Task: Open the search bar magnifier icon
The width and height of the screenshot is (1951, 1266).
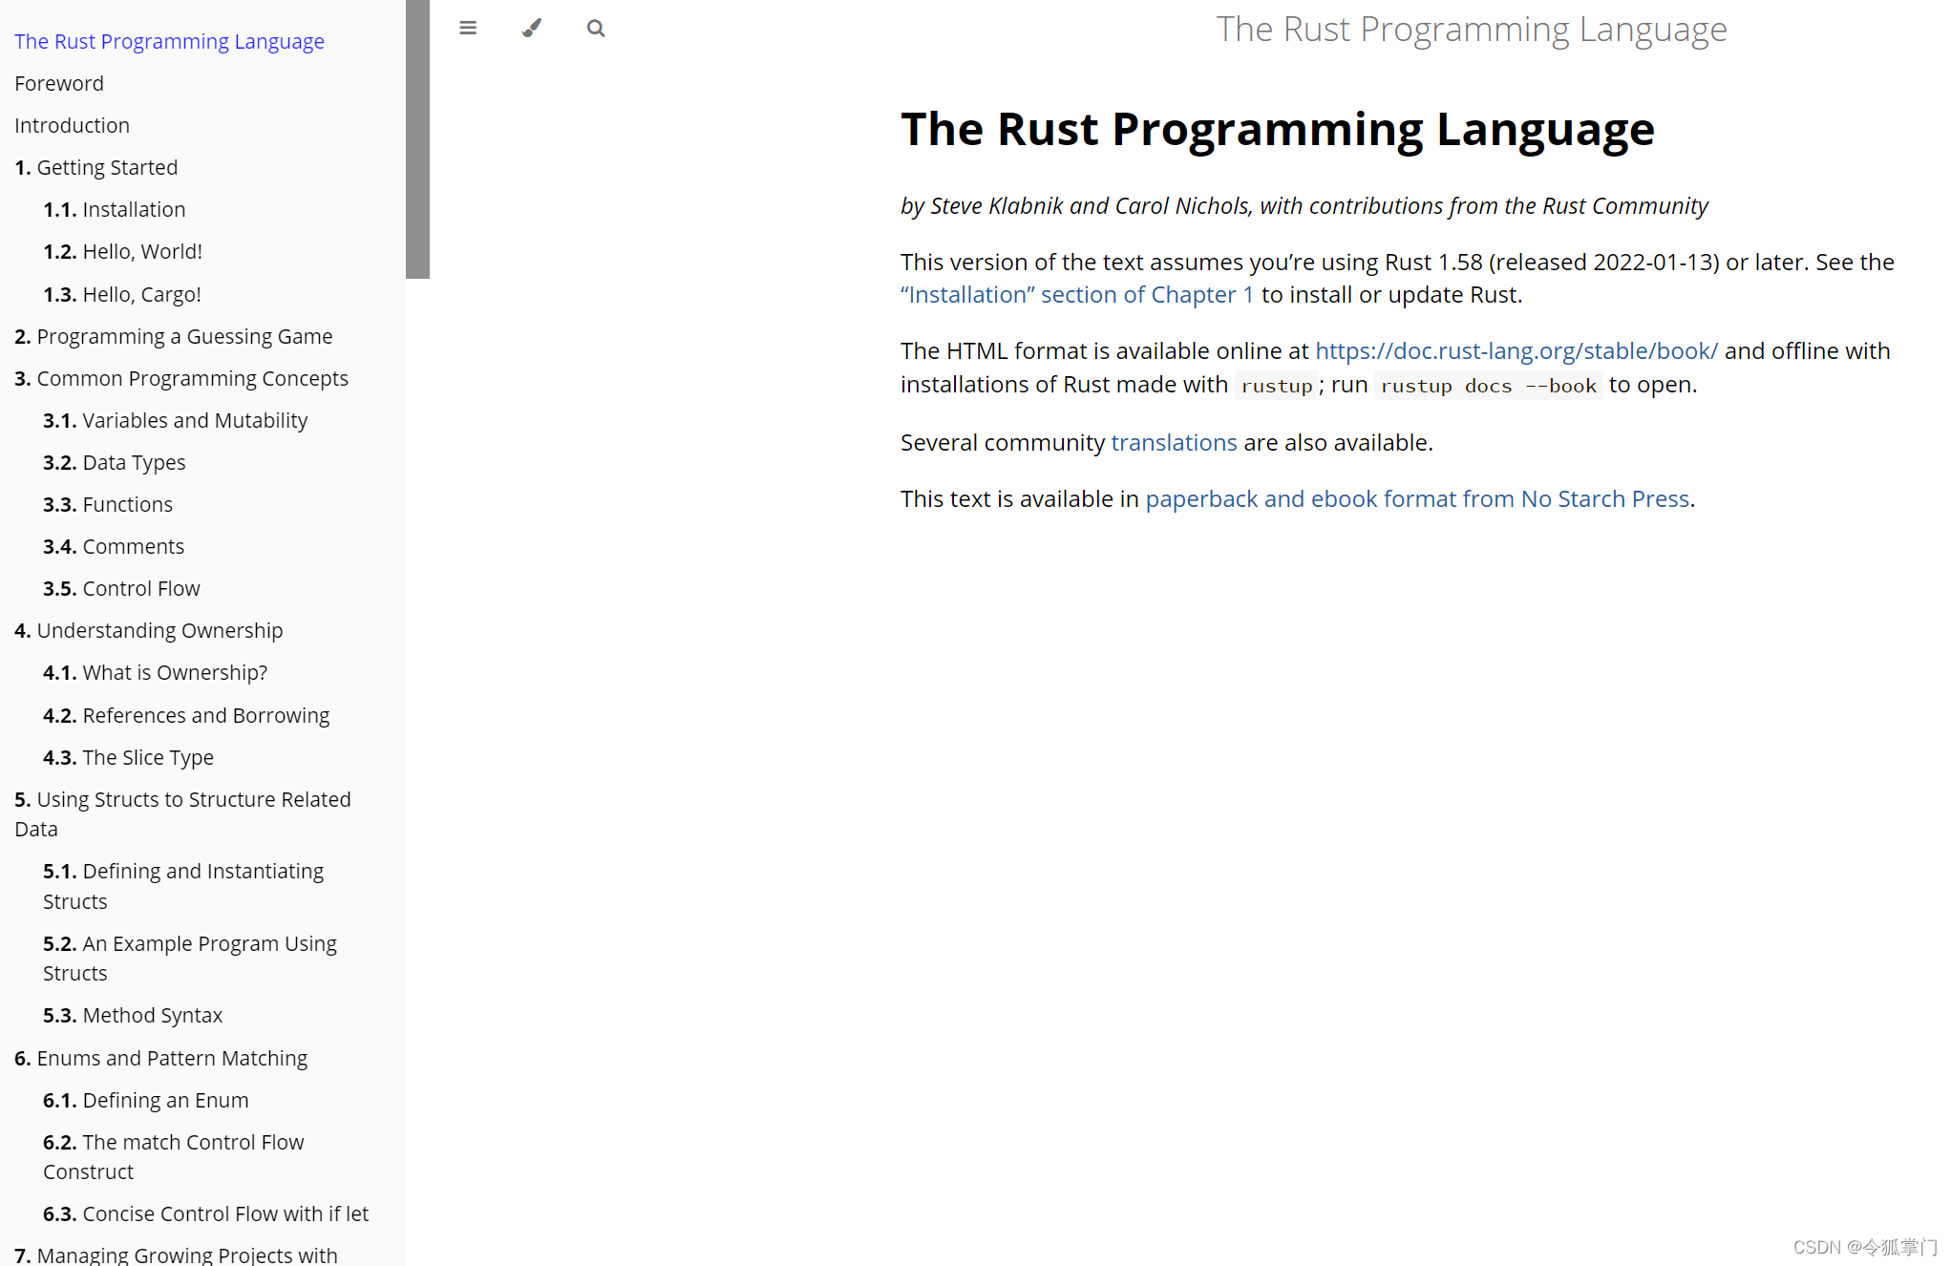Action: (596, 29)
